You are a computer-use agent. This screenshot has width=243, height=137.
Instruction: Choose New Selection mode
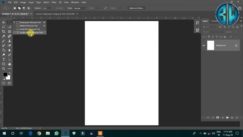tap(15, 8)
